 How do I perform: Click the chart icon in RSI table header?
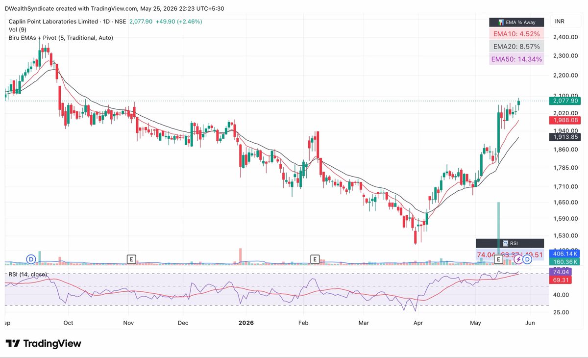click(x=505, y=243)
